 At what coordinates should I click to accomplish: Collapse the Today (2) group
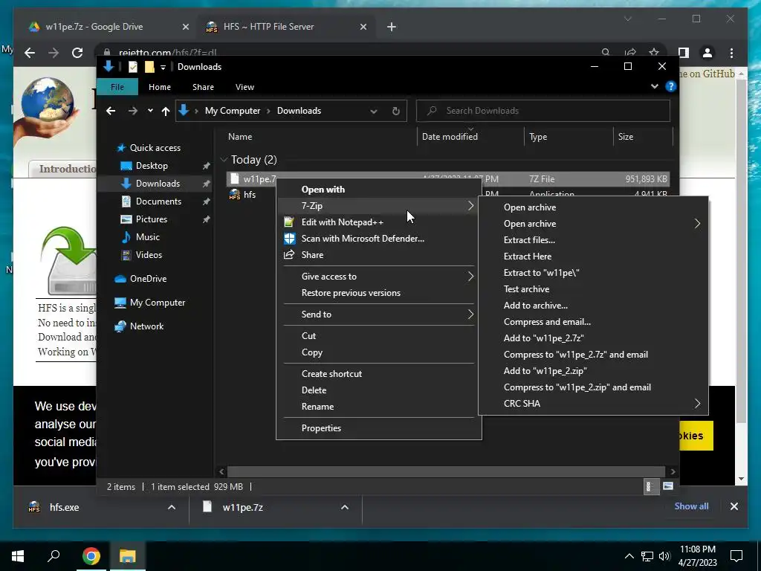pyautogui.click(x=224, y=159)
